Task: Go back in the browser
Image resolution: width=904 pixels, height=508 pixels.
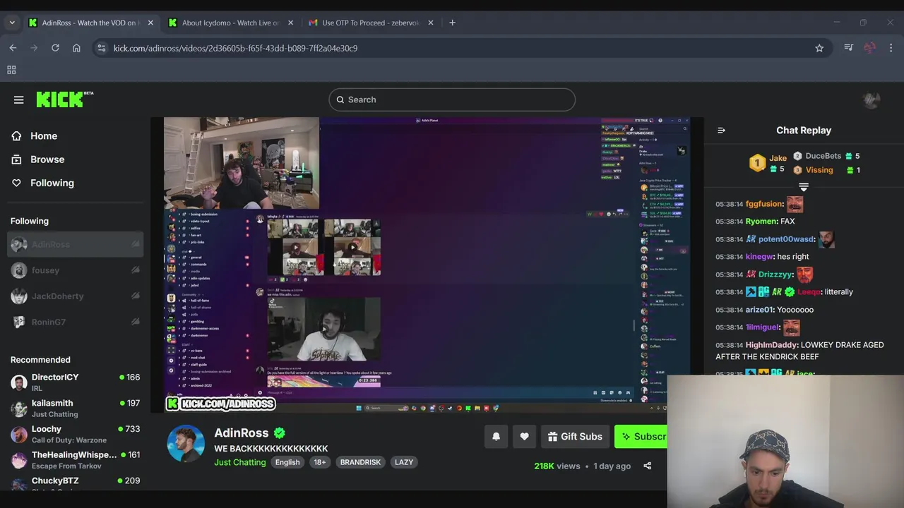Action: [13, 48]
